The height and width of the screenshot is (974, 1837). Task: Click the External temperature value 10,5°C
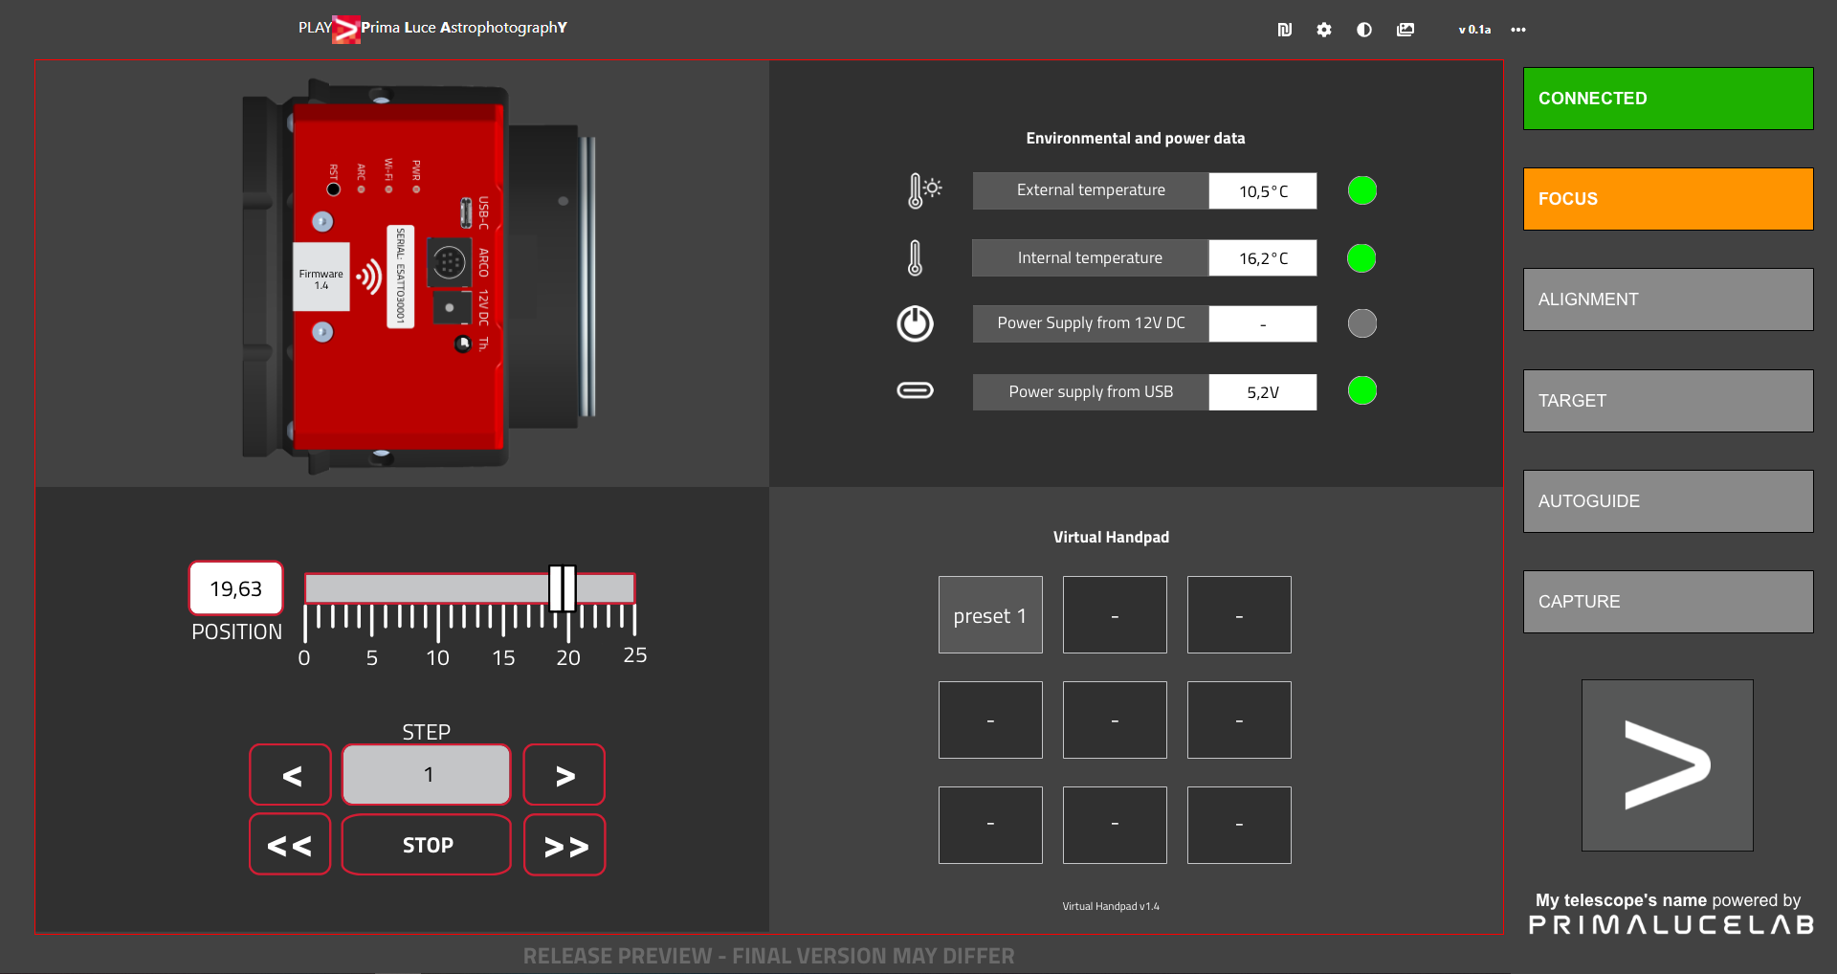(1263, 191)
